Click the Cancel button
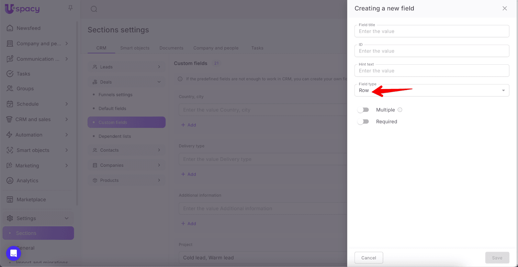 [368, 258]
